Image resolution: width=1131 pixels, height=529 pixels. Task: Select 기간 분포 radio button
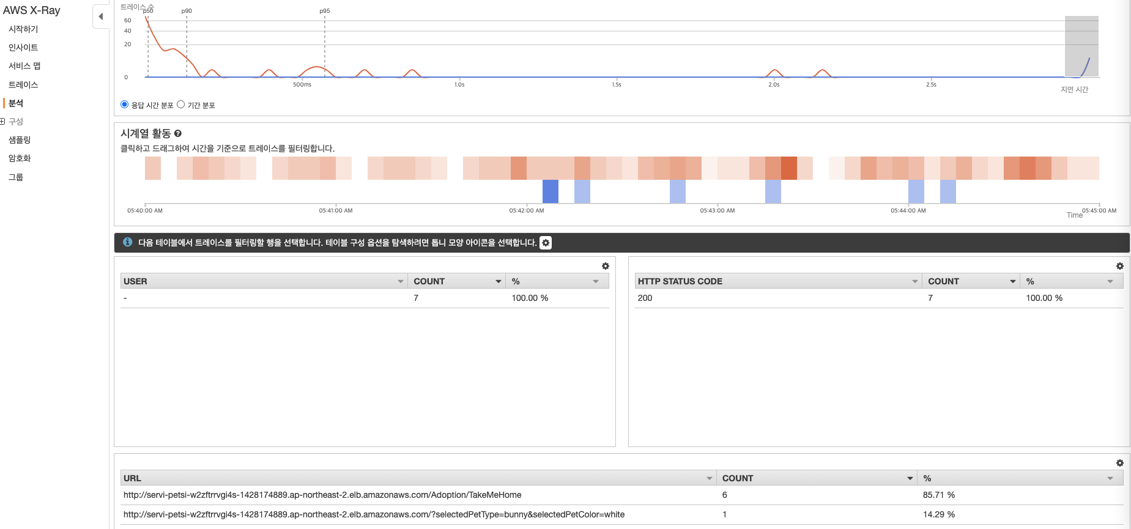click(x=181, y=105)
